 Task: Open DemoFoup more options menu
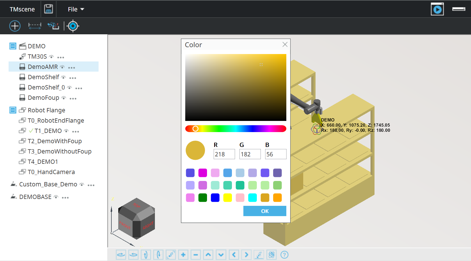click(x=73, y=98)
